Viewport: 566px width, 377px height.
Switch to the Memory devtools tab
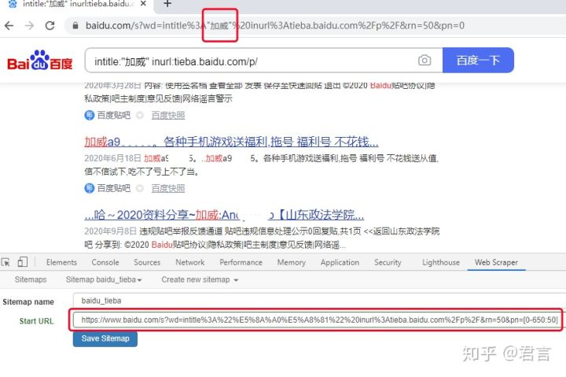pos(292,262)
